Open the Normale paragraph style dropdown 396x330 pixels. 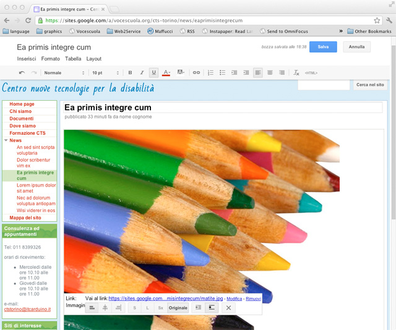(64, 73)
